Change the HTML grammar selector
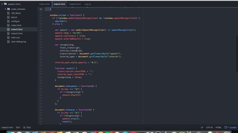 (x=218, y=127)
